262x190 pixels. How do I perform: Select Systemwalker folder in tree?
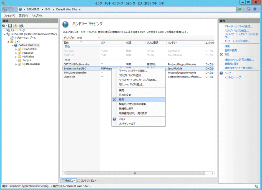[31, 64]
